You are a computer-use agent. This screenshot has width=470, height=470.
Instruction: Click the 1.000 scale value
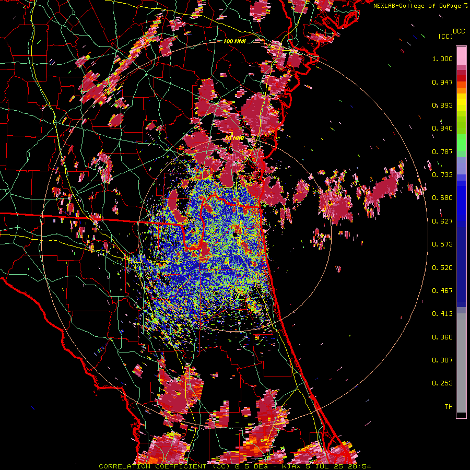click(442, 58)
